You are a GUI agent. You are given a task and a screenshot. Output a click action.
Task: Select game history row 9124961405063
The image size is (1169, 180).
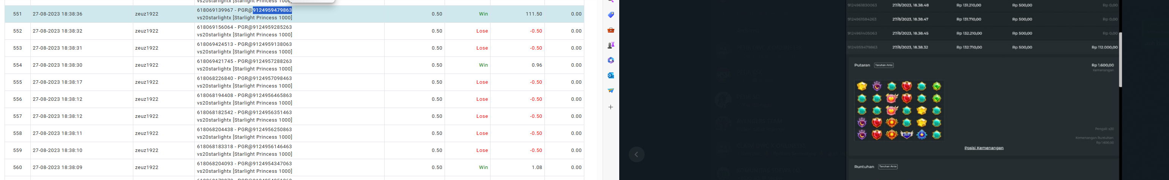(982, 33)
